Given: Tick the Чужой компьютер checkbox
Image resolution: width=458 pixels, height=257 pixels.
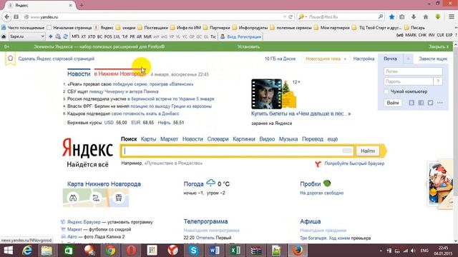Looking at the screenshot, I should pos(386,91).
